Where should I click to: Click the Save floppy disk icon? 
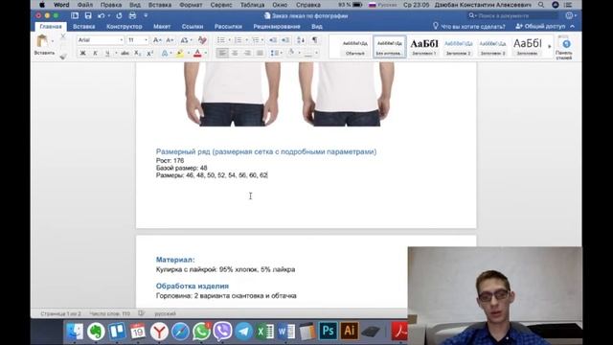pyautogui.click(x=88, y=15)
